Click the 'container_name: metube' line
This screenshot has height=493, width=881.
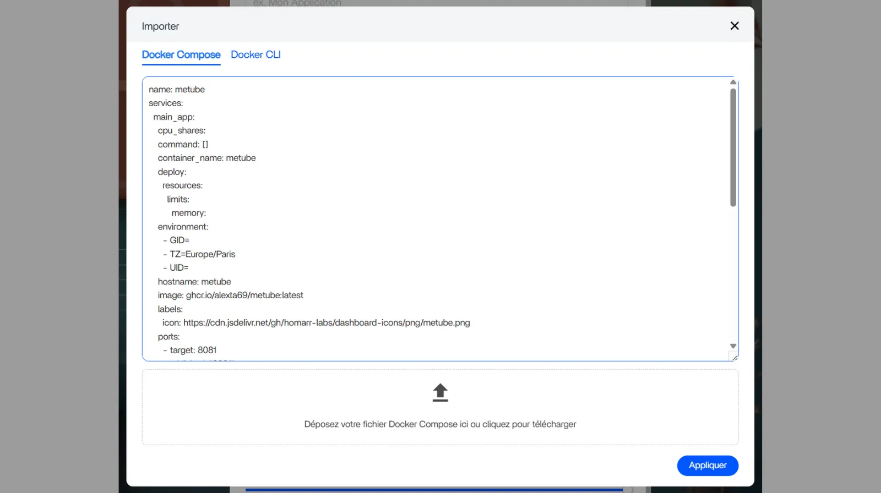point(206,158)
